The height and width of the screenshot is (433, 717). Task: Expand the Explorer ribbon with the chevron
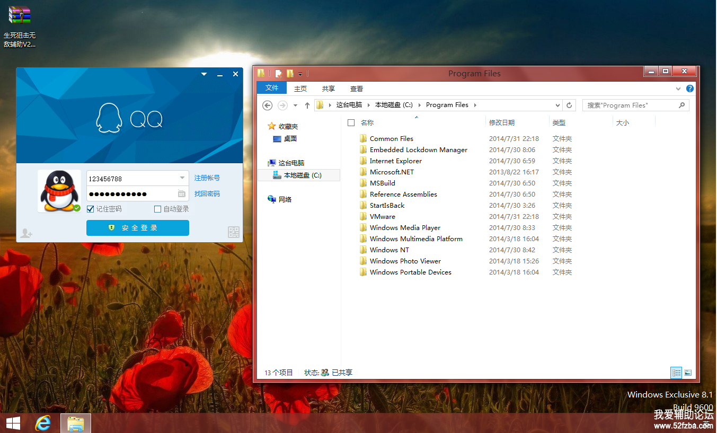pyautogui.click(x=678, y=89)
